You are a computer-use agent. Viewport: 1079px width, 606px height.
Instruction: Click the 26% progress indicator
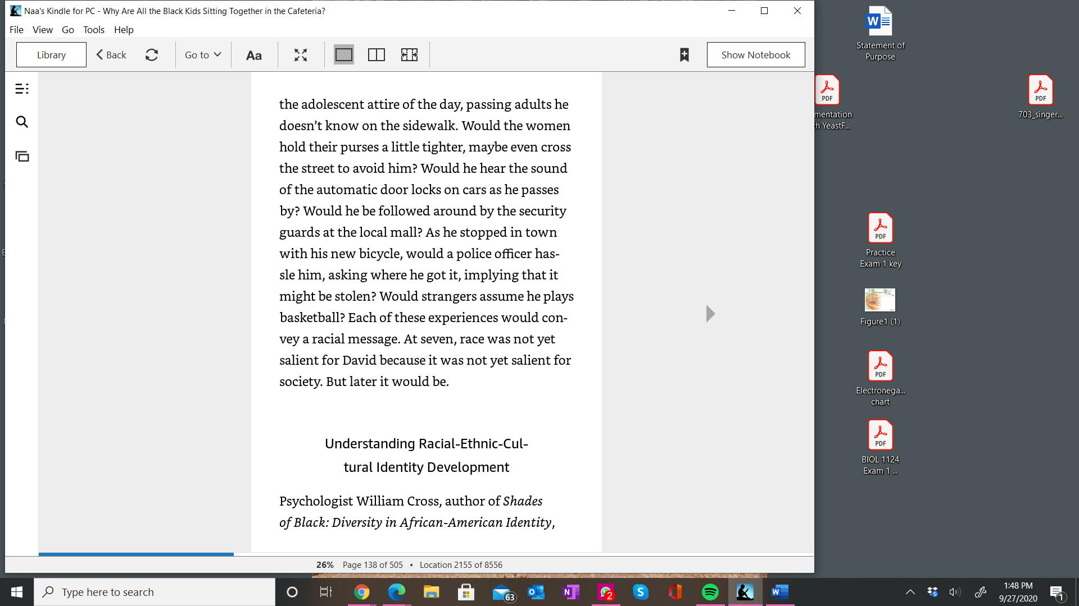[x=325, y=565]
